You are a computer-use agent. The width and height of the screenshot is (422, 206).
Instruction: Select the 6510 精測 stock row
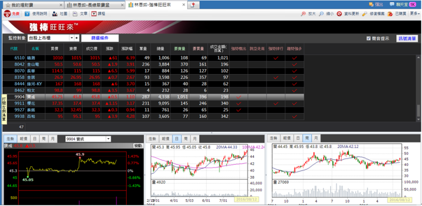click(153, 58)
